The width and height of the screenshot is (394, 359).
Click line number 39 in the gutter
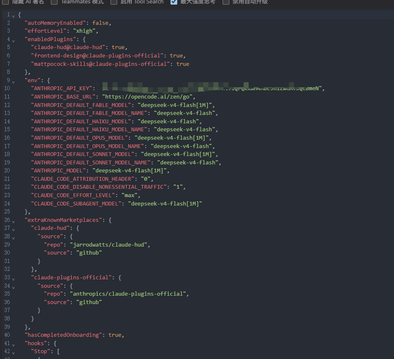[7, 327]
